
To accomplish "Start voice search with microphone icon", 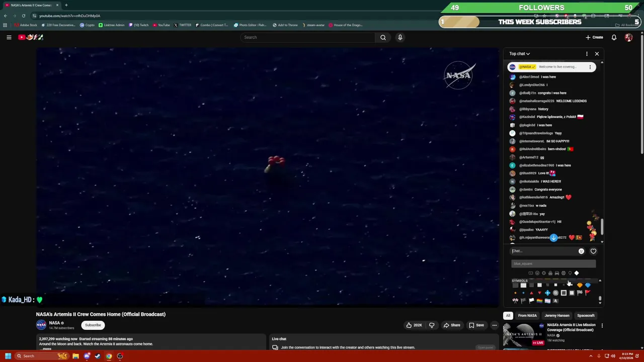I will [x=400, y=37].
